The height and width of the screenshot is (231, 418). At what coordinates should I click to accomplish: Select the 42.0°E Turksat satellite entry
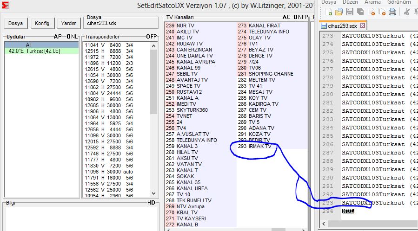pos(41,51)
